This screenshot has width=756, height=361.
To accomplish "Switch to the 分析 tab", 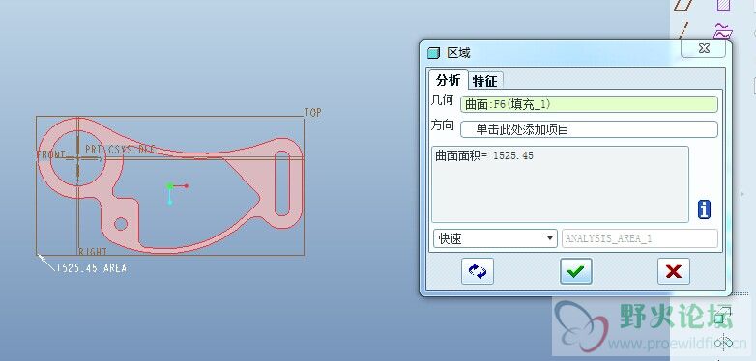I will [x=448, y=80].
